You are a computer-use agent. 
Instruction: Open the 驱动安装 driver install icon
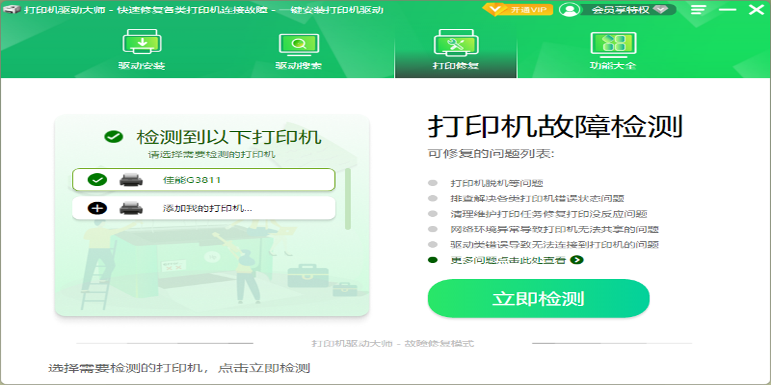(142, 44)
